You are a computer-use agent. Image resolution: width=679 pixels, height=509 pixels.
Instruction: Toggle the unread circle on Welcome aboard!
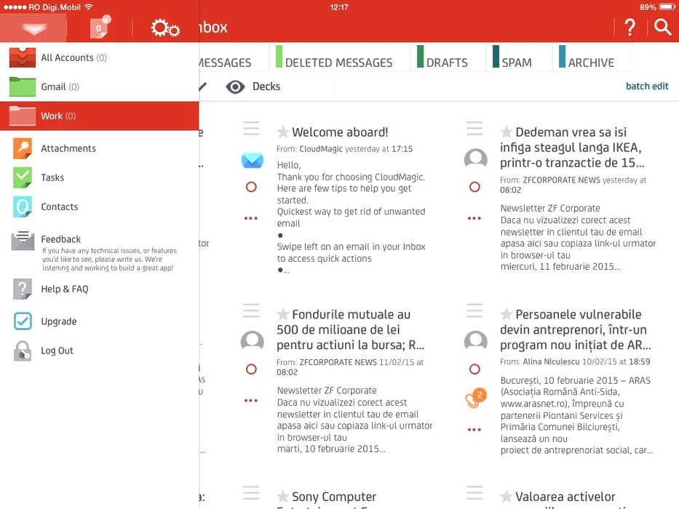point(251,187)
